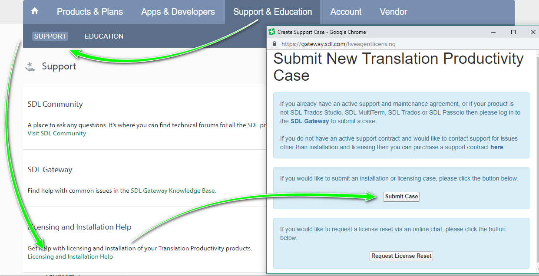Click the Licensing and Installation Help heading

(79, 227)
